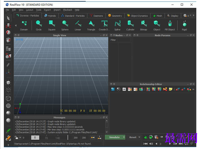Image resolution: width=204 pixels, height=149 pixels.
Task: Toggle loop playback button
Action: coord(186,144)
